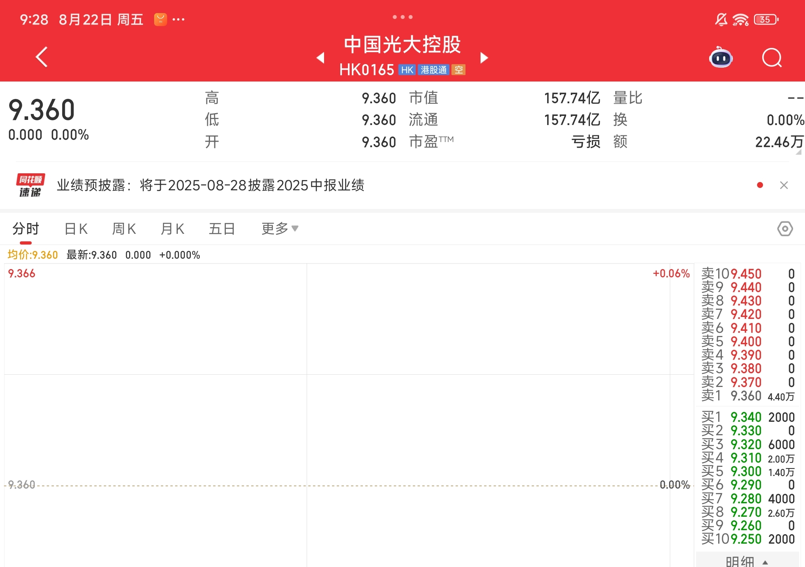Tap the 市值 157.74亿 value
The width and height of the screenshot is (805, 567).
[572, 98]
